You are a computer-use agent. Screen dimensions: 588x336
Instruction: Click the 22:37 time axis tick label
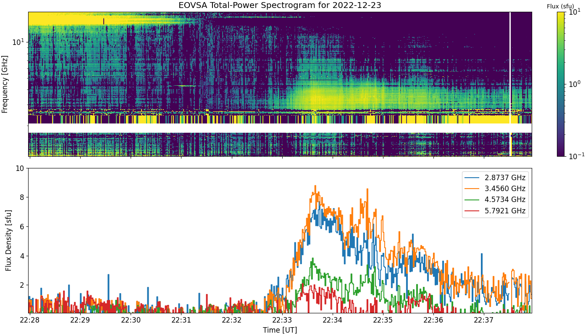point(484,320)
